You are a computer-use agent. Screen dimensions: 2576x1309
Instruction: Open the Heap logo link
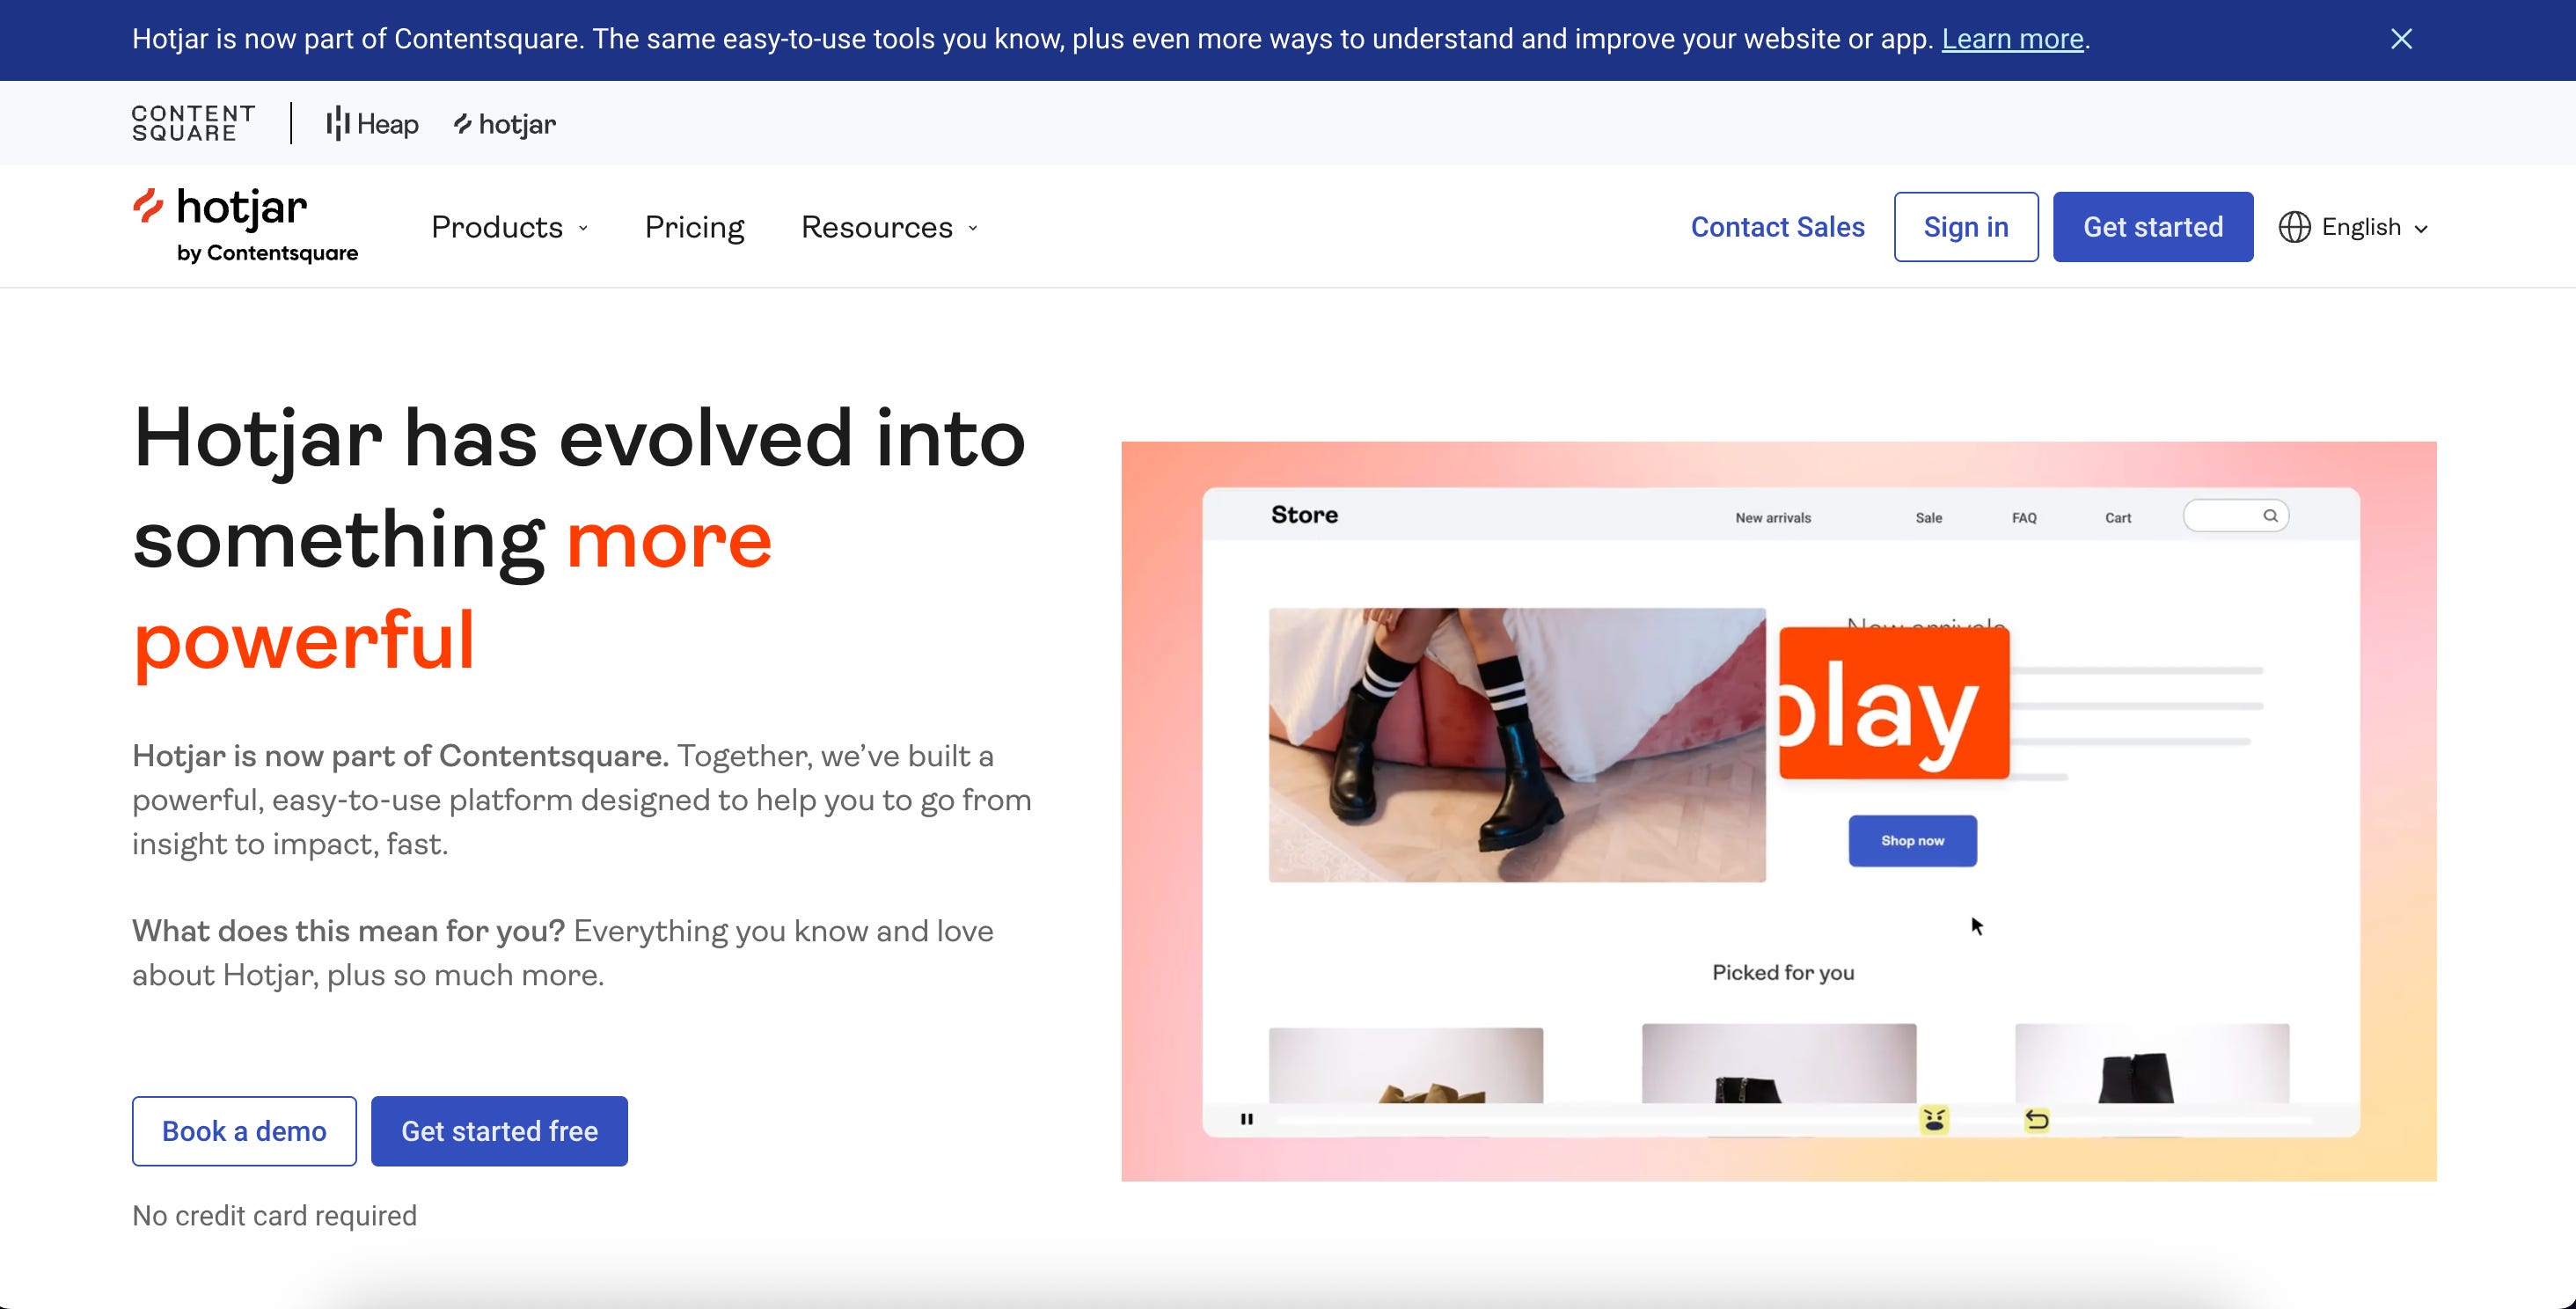coord(372,124)
